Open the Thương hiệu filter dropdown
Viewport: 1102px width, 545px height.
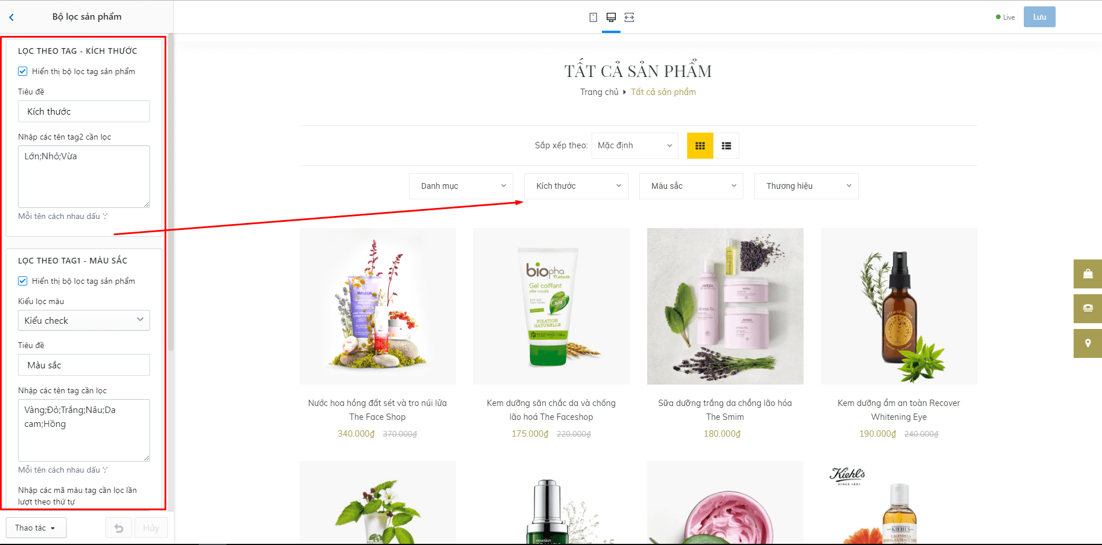[807, 186]
